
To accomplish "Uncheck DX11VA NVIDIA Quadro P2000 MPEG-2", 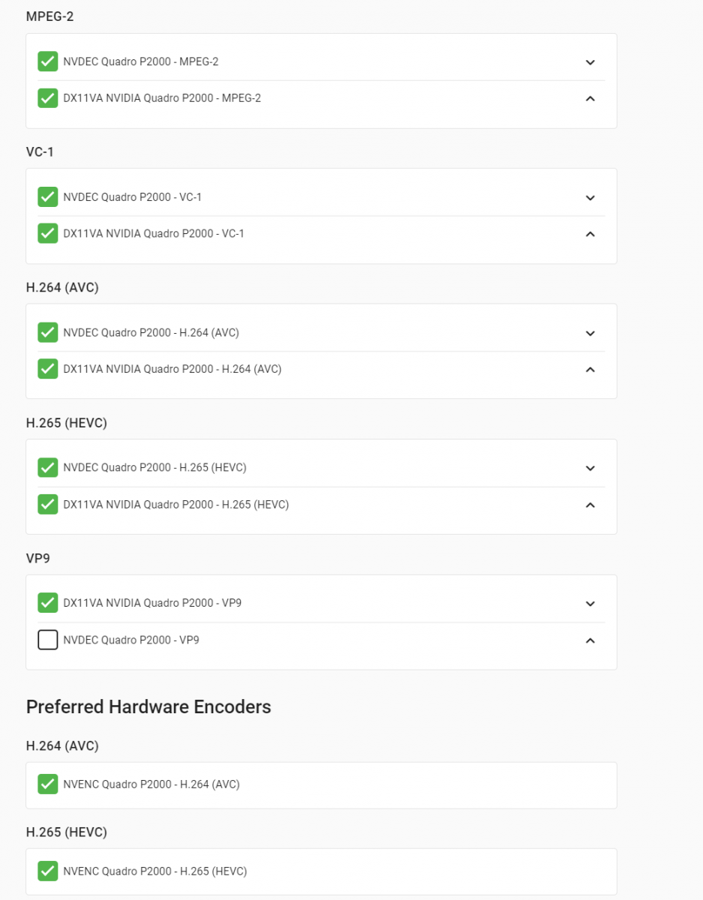I will (x=48, y=98).
